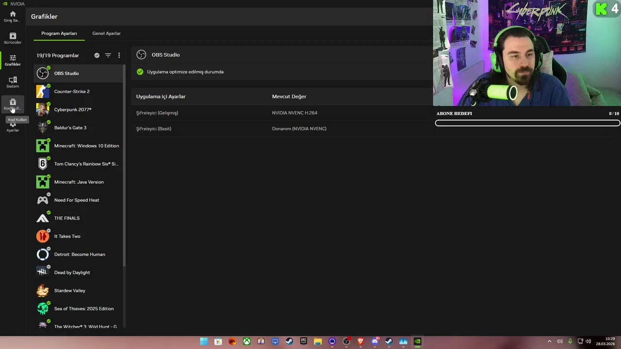Select OBS Studio in the program list
The image size is (621, 349).
click(78, 73)
